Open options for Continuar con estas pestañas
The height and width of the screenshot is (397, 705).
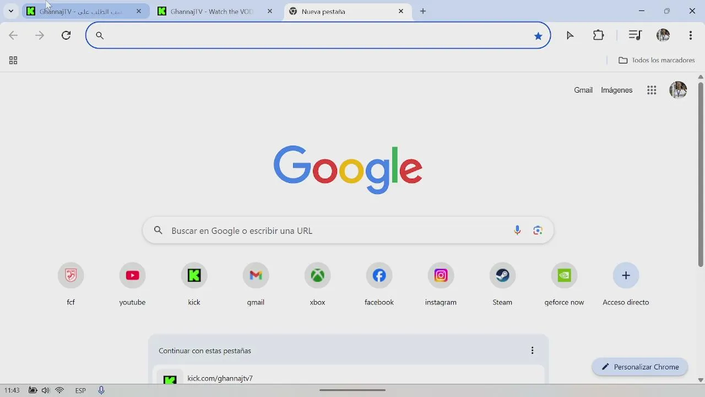click(x=532, y=351)
